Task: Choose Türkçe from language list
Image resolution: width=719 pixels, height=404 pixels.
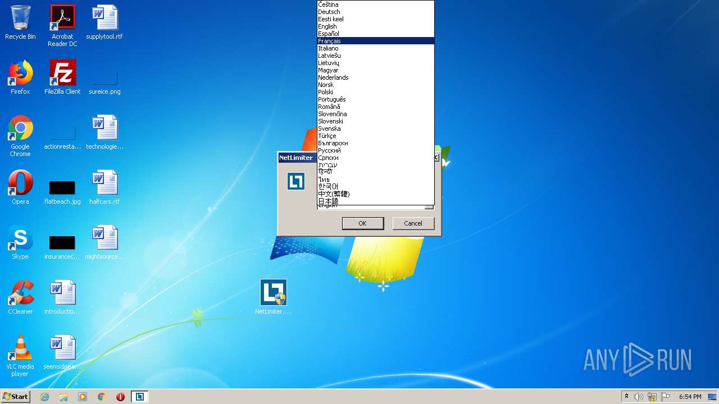Action: [x=376, y=136]
